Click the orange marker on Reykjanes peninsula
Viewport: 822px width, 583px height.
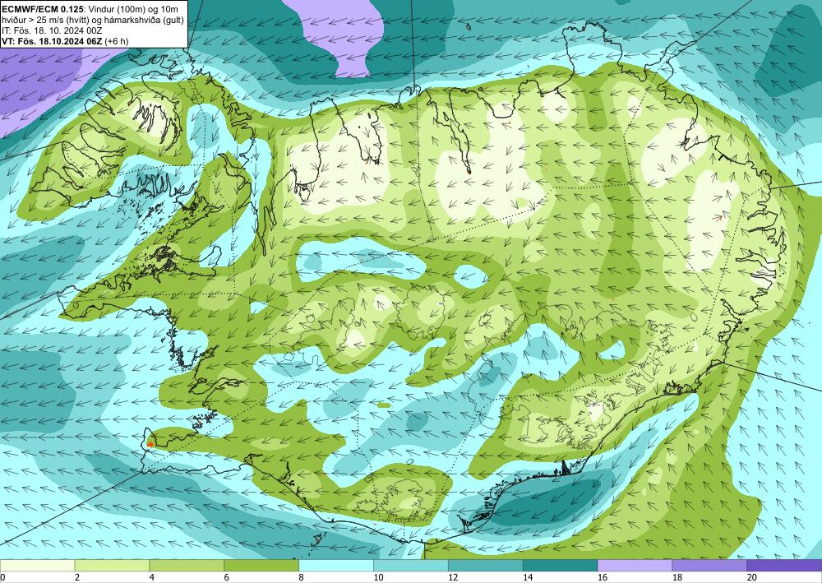[x=150, y=444]
